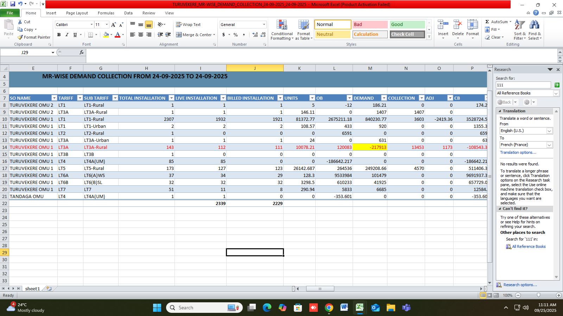Viewport: 563px width, 316px height.
Task: Open the Formulas ribbon tab
Action: [x=106, y=13]
